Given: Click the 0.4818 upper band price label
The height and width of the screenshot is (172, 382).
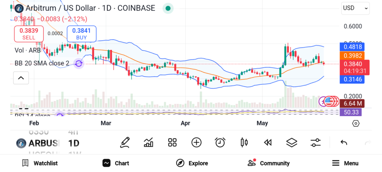Looking at the screenshot, I should (352, 47).
